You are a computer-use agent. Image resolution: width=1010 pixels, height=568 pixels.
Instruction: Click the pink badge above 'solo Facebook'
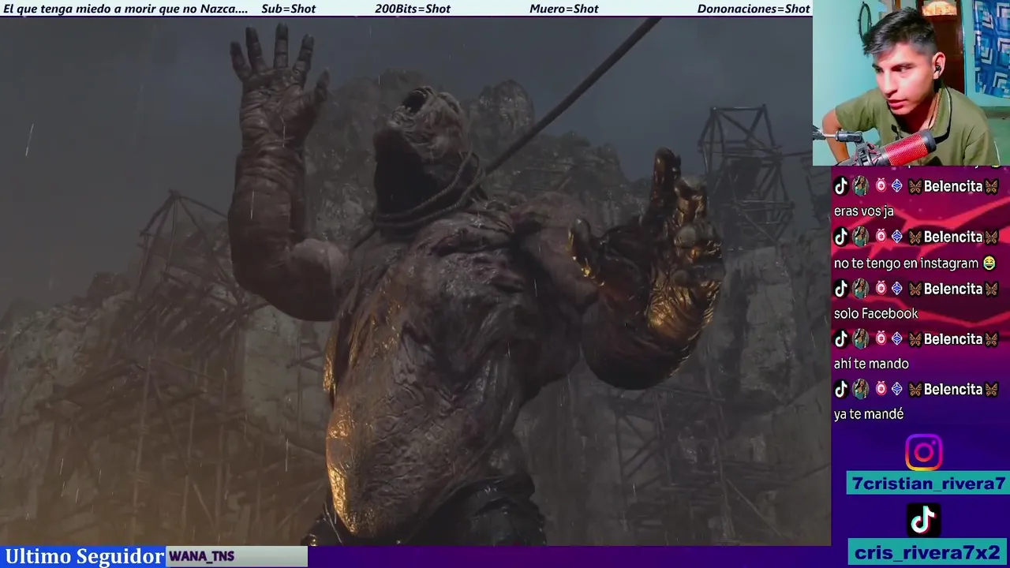881,288
